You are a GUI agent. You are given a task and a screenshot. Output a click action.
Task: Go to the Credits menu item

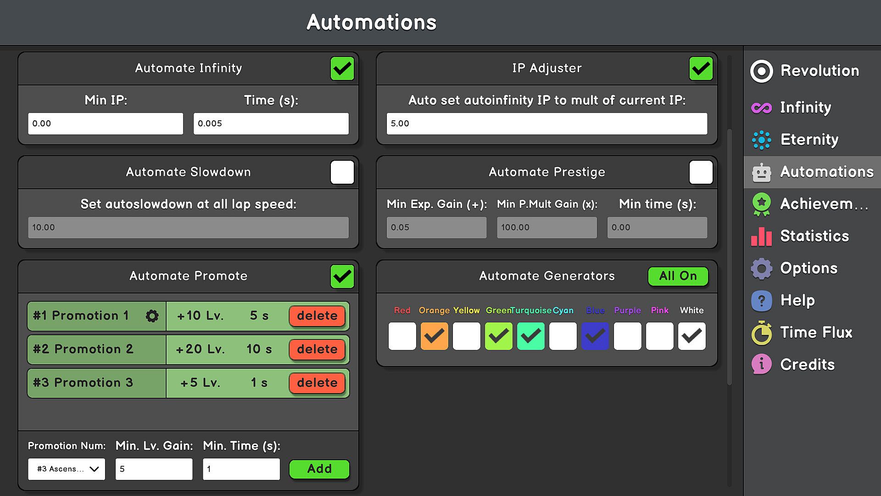807,365
